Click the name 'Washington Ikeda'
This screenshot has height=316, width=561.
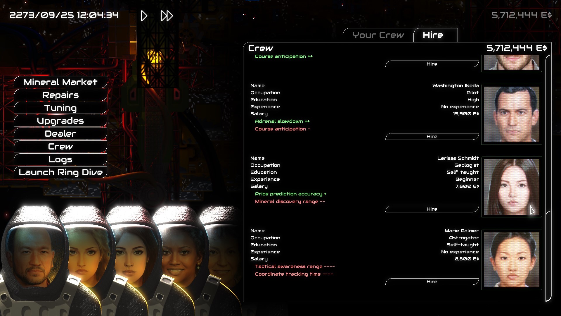tap(456, 86)
